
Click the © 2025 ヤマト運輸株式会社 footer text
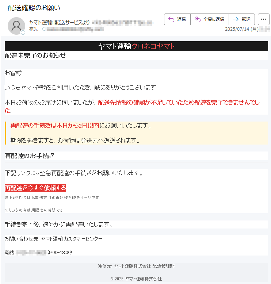pyautogui.click(x=136, y=279)
